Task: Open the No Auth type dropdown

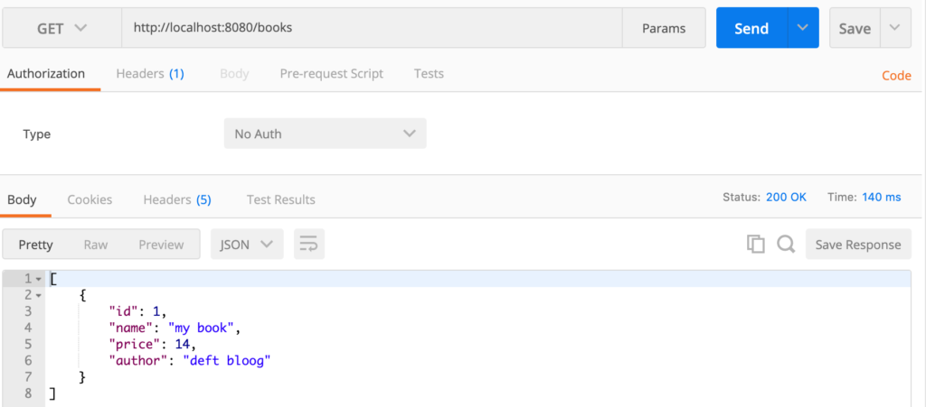Action: 325,134
